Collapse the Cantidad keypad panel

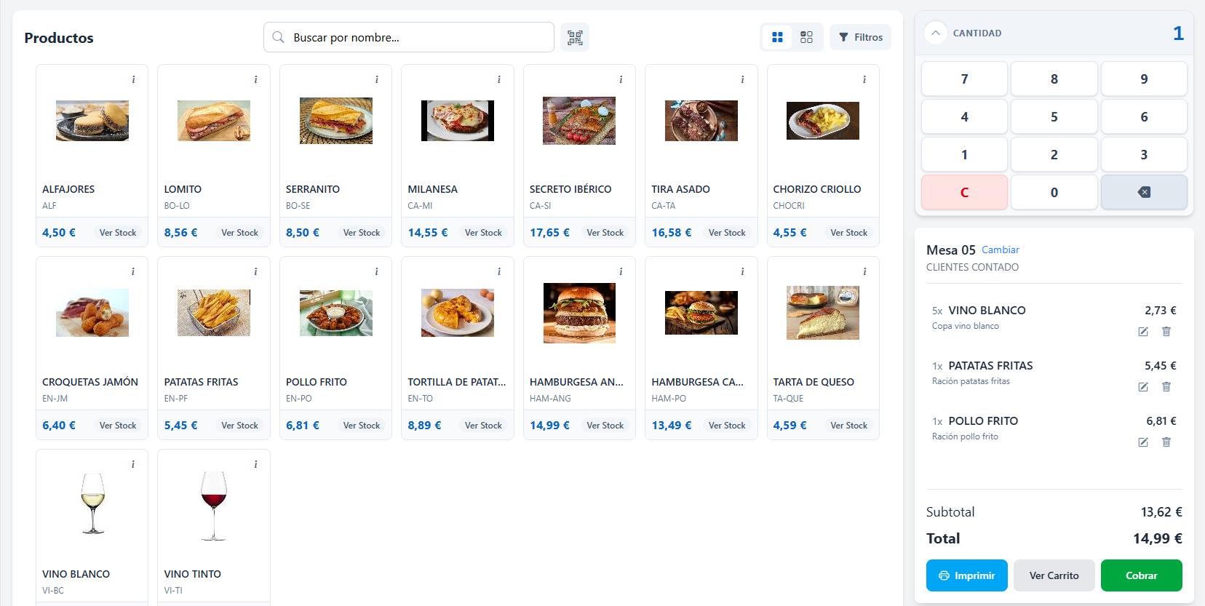tap(936, 33)
